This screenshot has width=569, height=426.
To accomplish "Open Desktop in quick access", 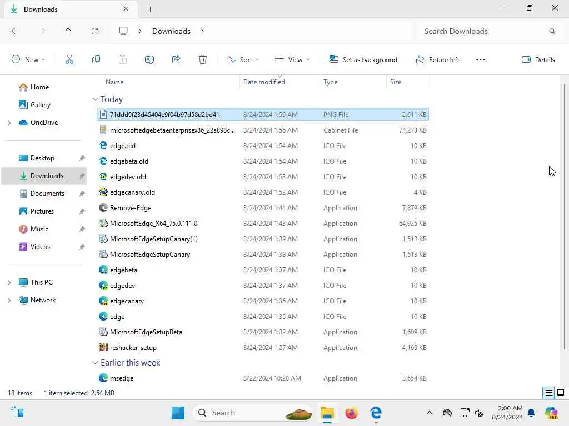I will tap(42, 158).
